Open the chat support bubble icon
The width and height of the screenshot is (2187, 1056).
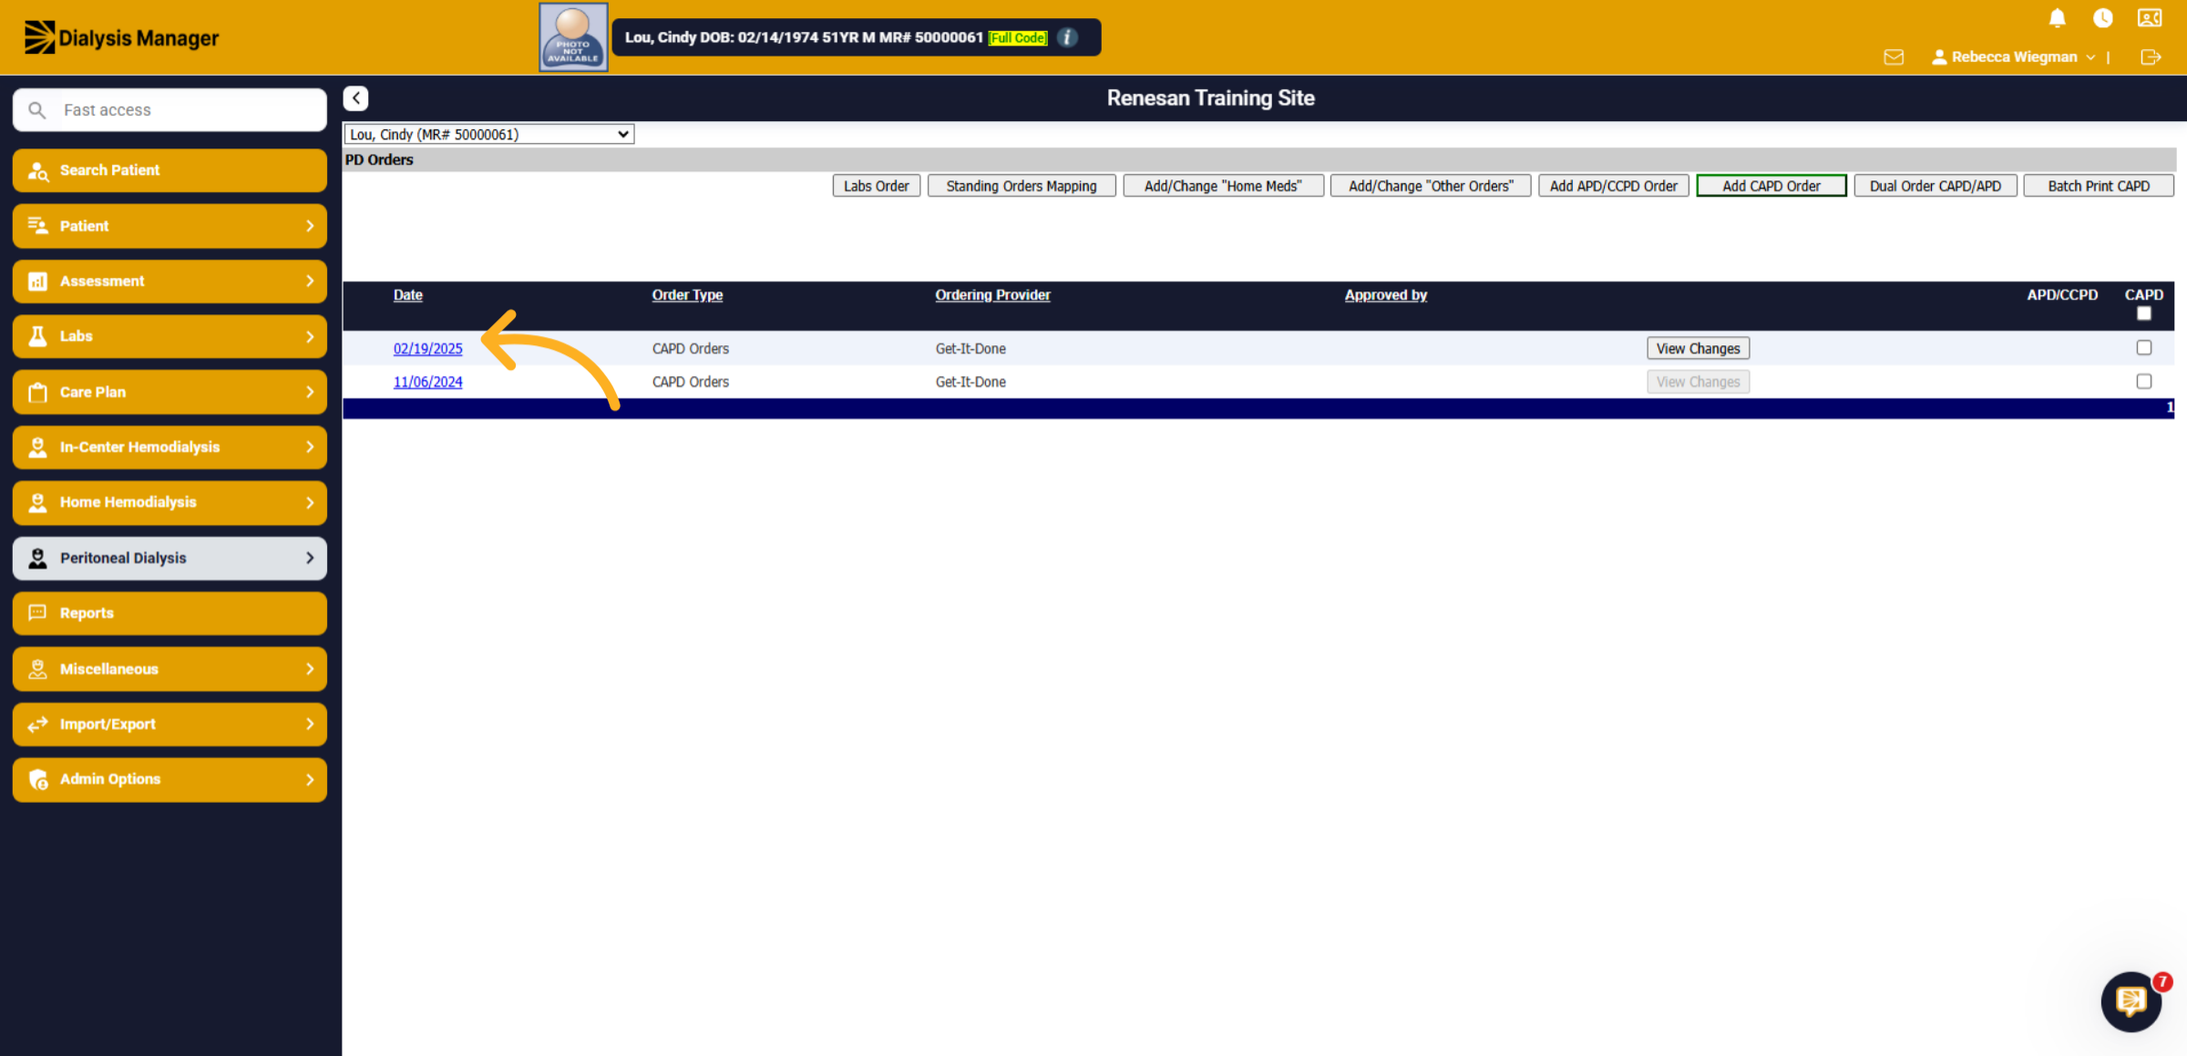(2131, 1001)
